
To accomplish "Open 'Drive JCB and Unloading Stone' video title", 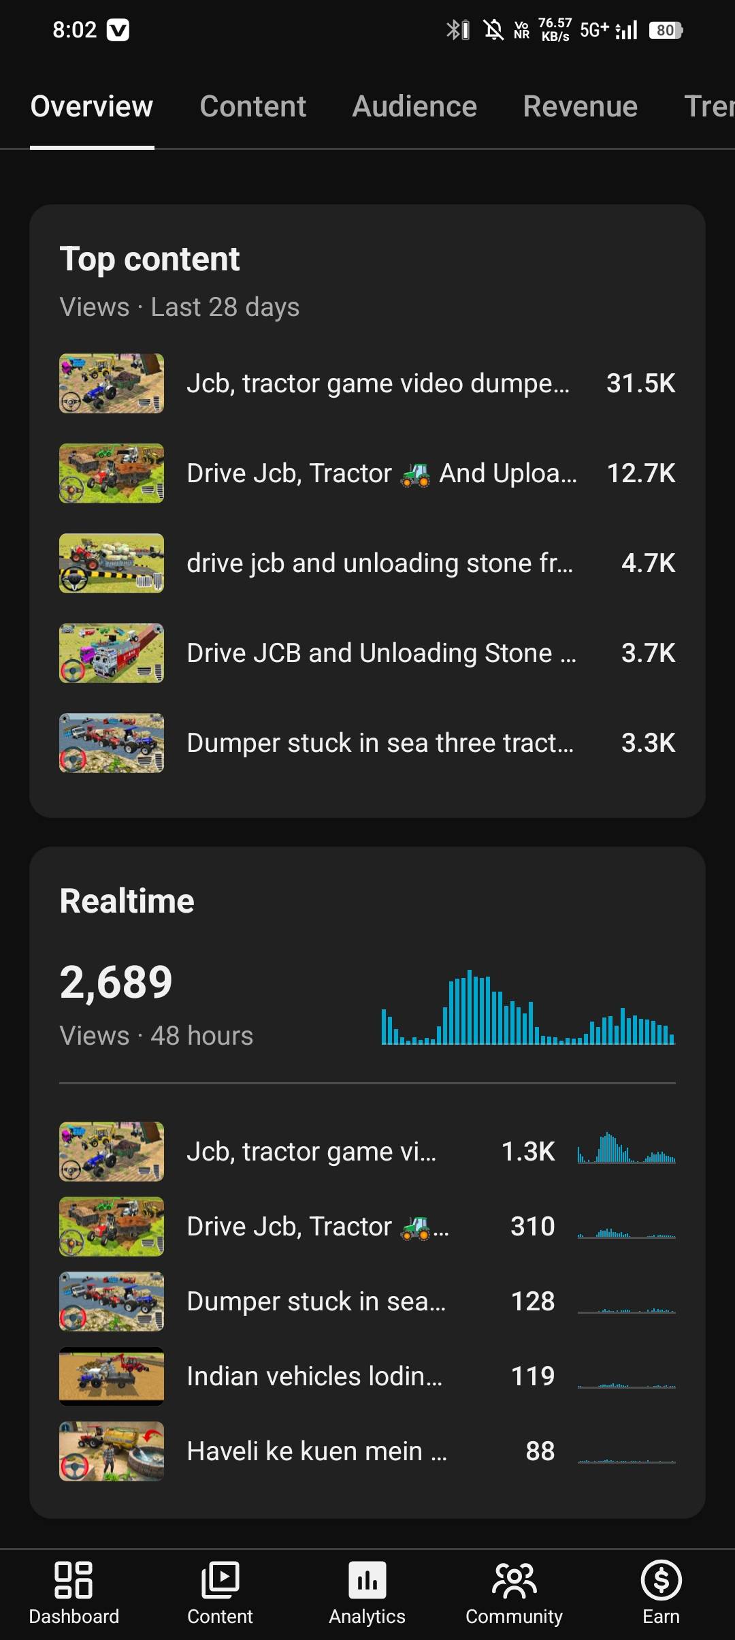I will point(381,653).
